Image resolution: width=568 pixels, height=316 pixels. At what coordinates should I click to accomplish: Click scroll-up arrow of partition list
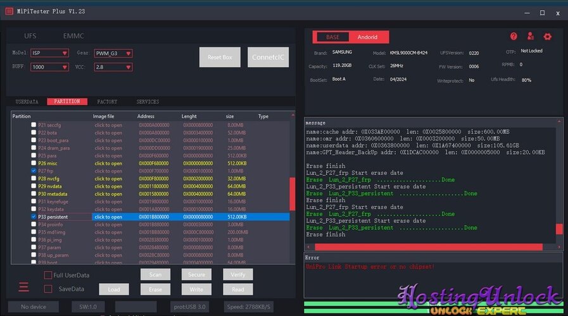coord(293,115)
